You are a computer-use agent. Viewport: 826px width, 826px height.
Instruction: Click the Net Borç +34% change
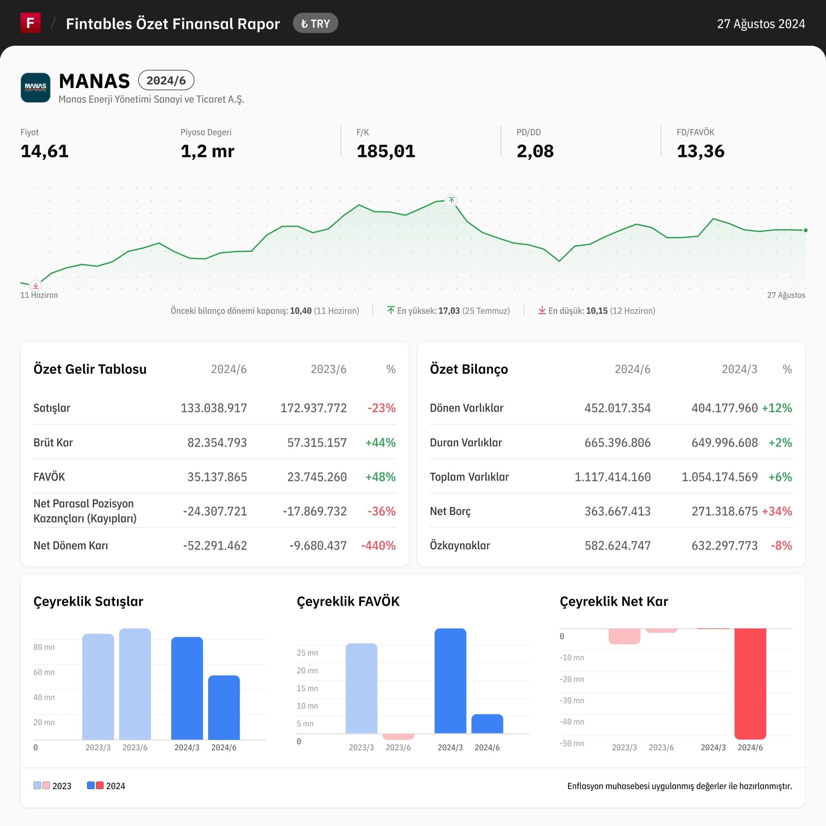(x=777, y=511)
